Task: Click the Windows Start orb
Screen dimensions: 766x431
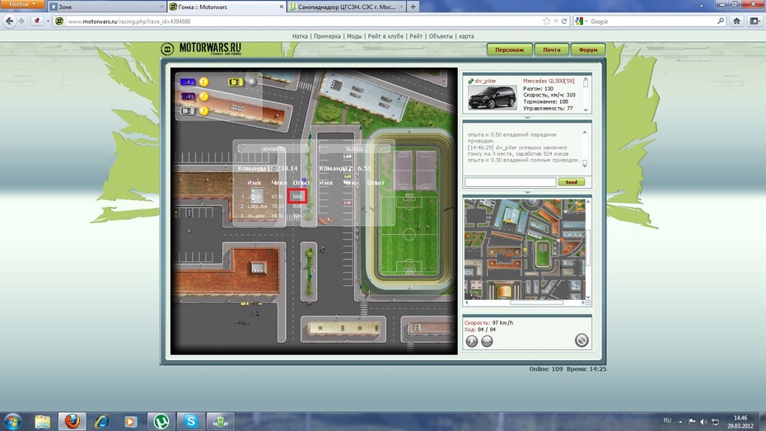Action: [12, 421]
